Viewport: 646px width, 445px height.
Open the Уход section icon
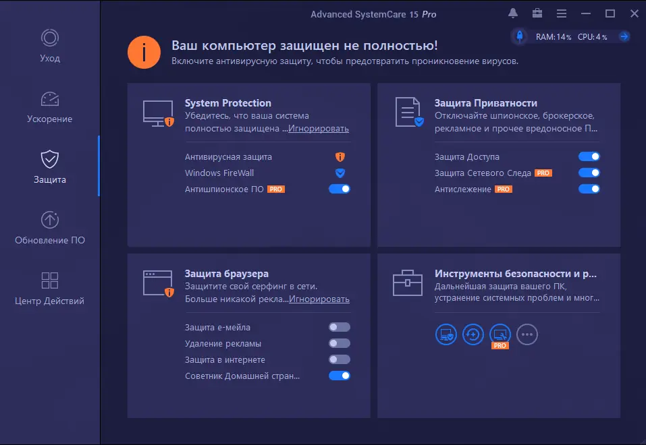tap(50, 38)
